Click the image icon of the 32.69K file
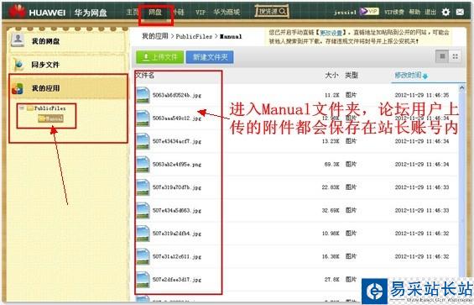This screenshot has height=305, width=474. (143, 210)
